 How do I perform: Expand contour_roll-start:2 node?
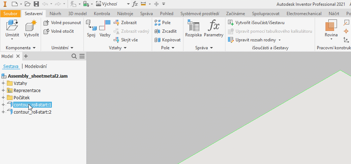click(3, 112)
